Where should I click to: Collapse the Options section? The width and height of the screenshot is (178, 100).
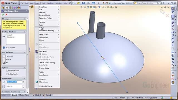pos(25,68)
